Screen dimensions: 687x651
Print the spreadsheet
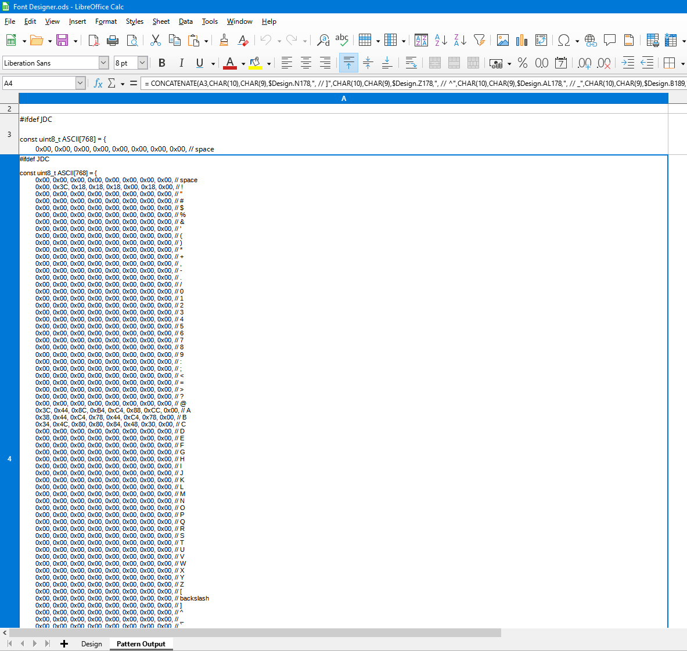(x=113, y=41)
